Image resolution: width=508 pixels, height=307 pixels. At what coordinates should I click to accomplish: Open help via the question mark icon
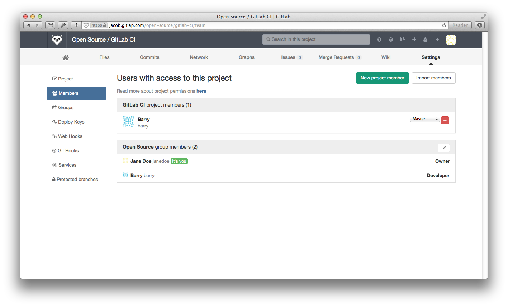(379, 39)
